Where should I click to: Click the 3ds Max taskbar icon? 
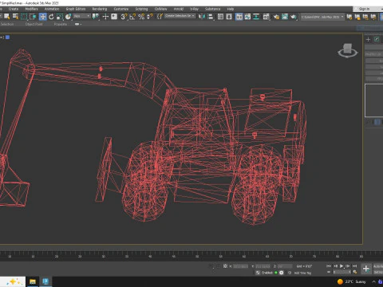coord(45,281)
